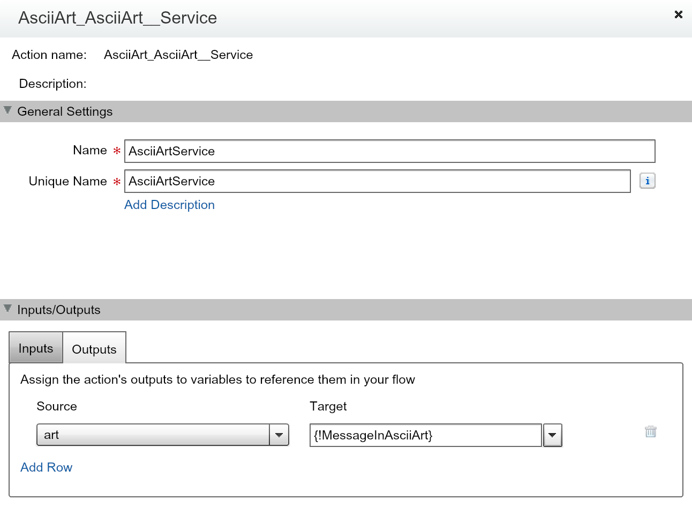The image size is (692, 507).
Task: Switch to the Inputs tab
Action: point(36,348)
